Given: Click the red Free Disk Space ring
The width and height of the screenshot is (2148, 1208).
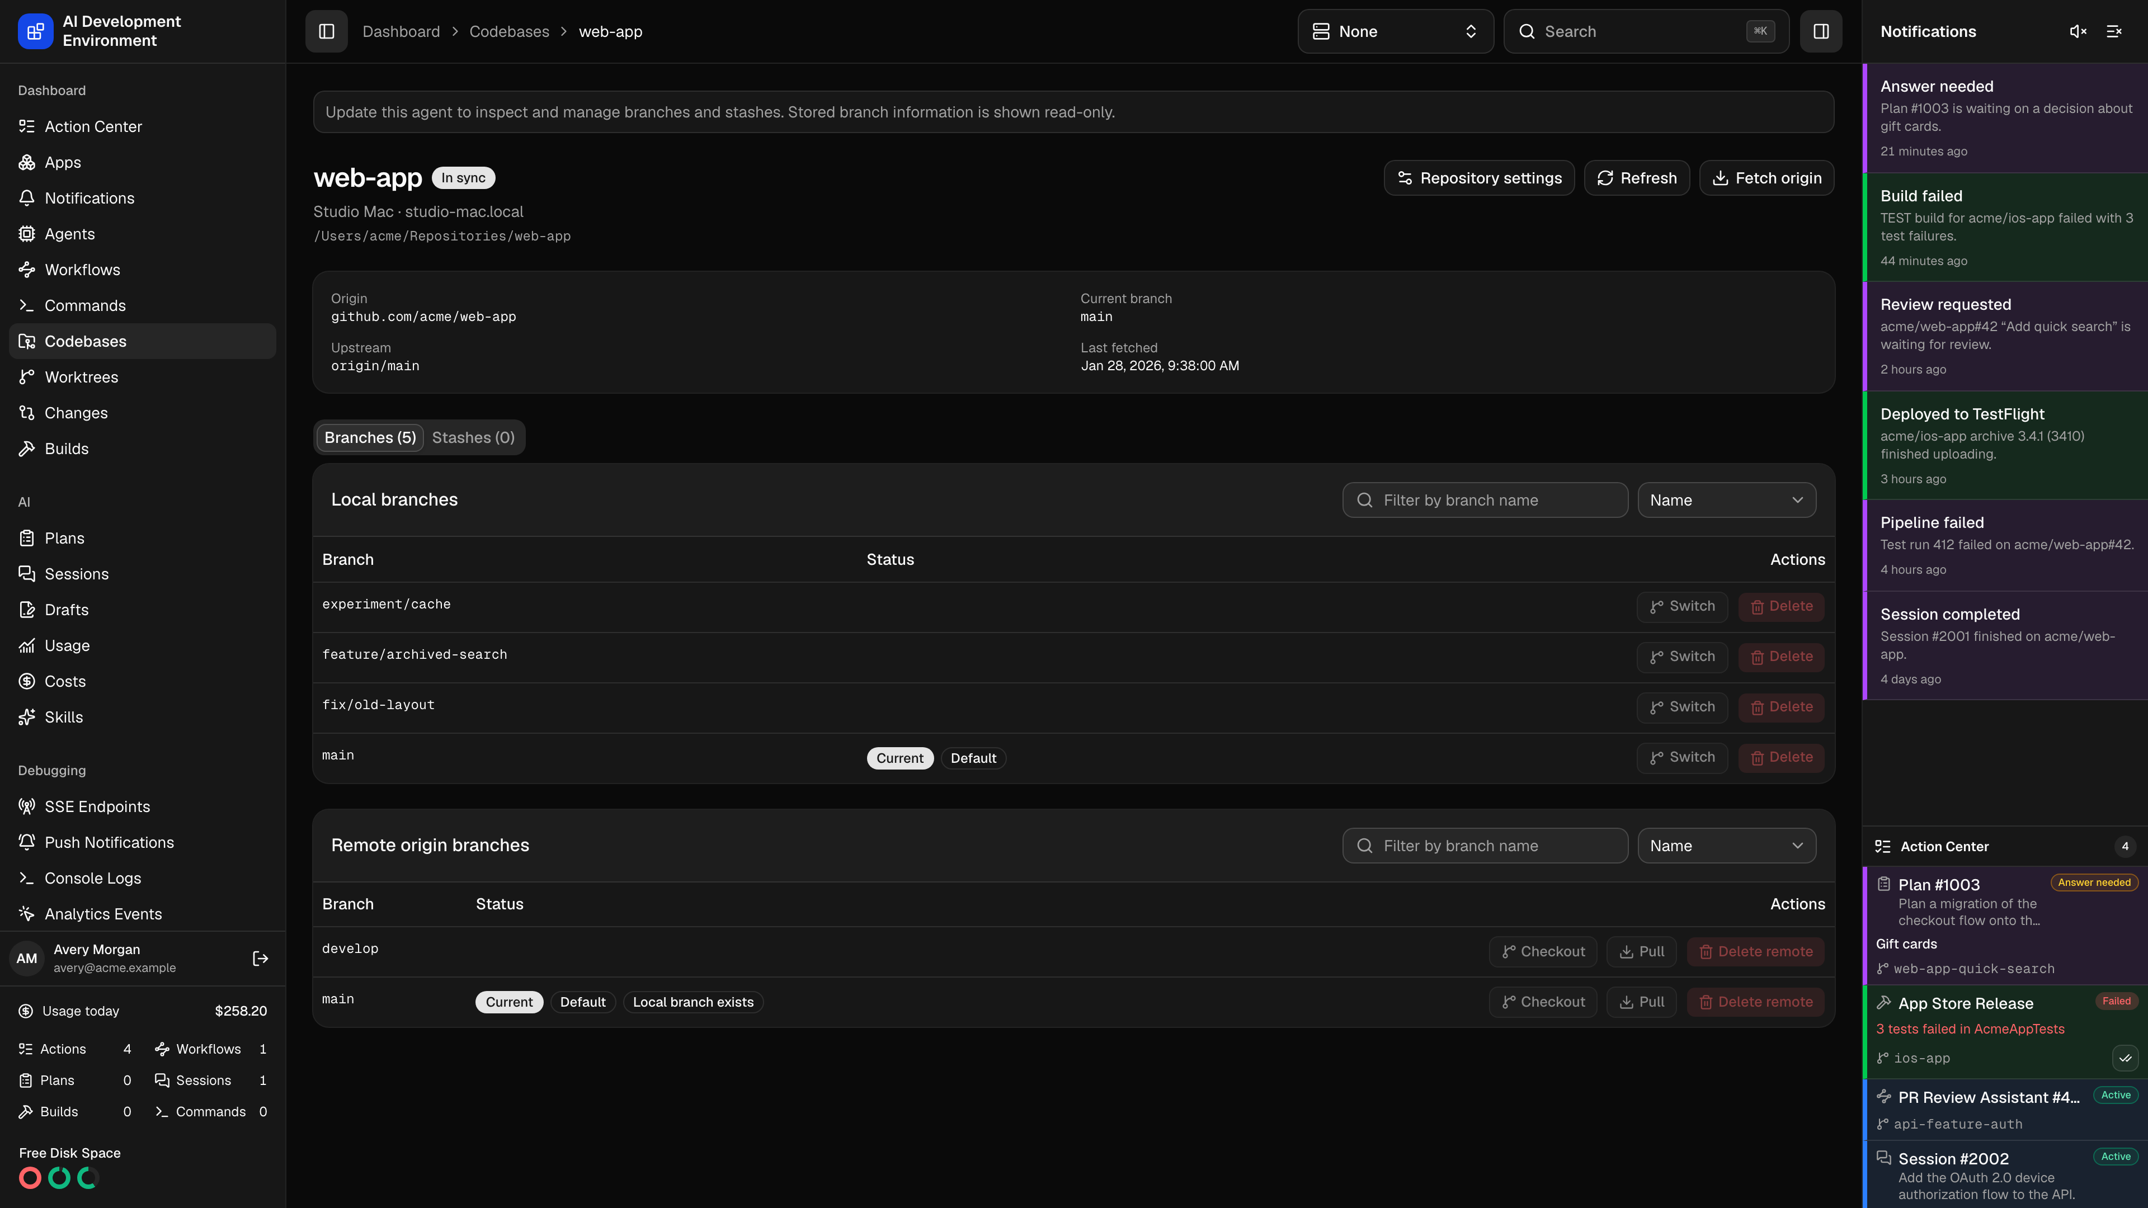Looking at the screenshot, I should (x=30, y=1178).
